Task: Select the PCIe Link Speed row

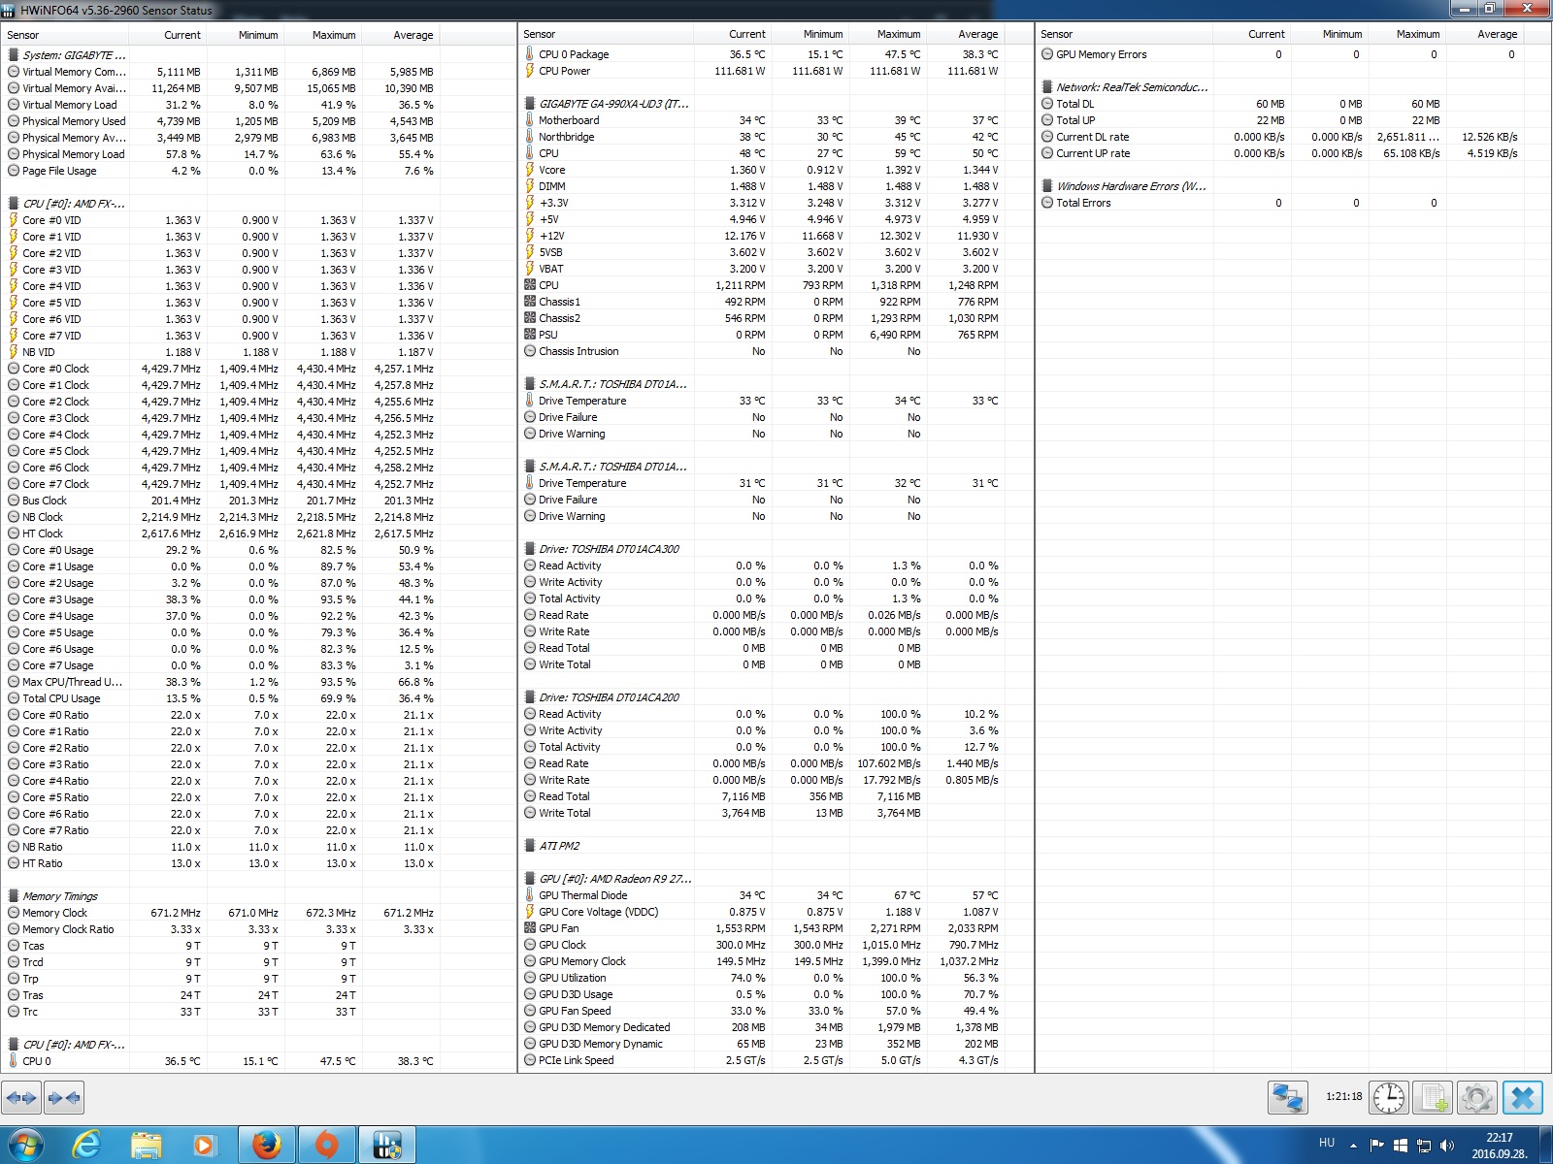Action: 775,1060
